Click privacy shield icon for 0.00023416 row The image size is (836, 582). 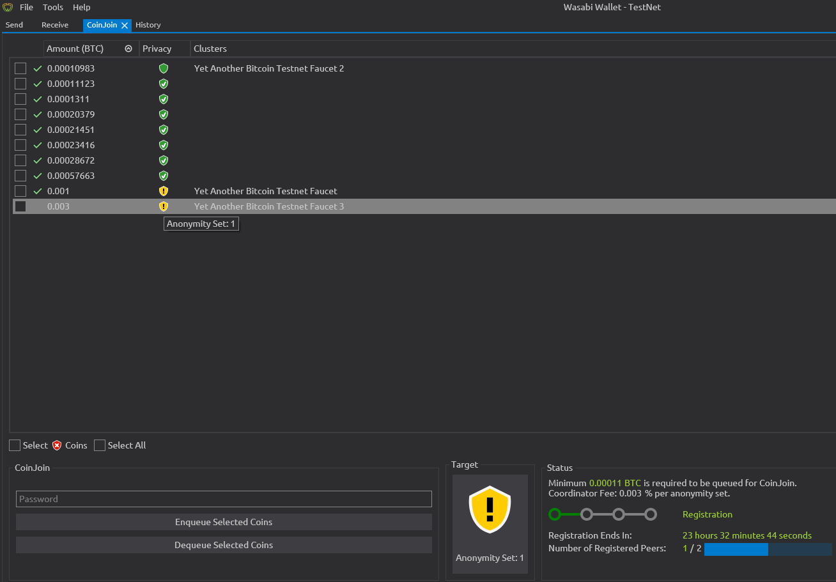pyautogui.click(x=164, y=145)
